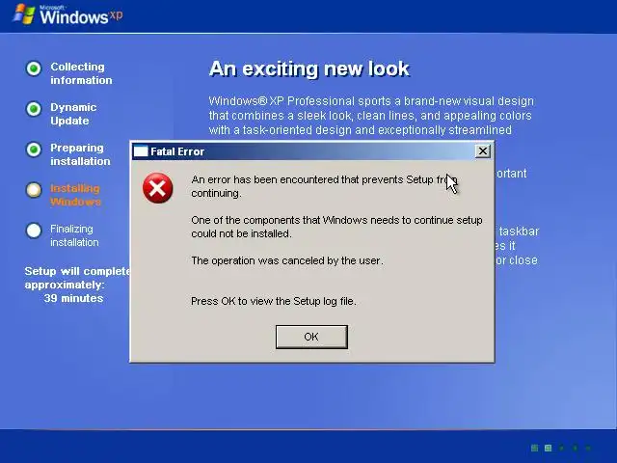Click the 'Windows XP' title text in header

click(x=81, y=16)
